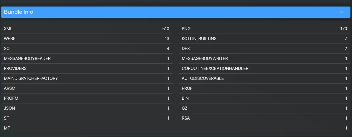352x137 pixels.
Task: Click the KOTLIN_BUILTINS entry
Action: [199, 39]
